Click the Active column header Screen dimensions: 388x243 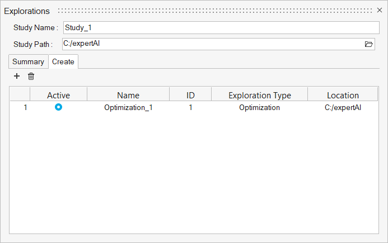click(x=58, y=95)
